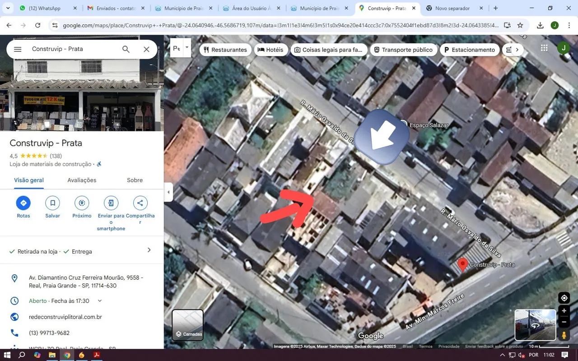
Task: Switch to the Área do Usuário tab
Action: (x=252, y=8)
